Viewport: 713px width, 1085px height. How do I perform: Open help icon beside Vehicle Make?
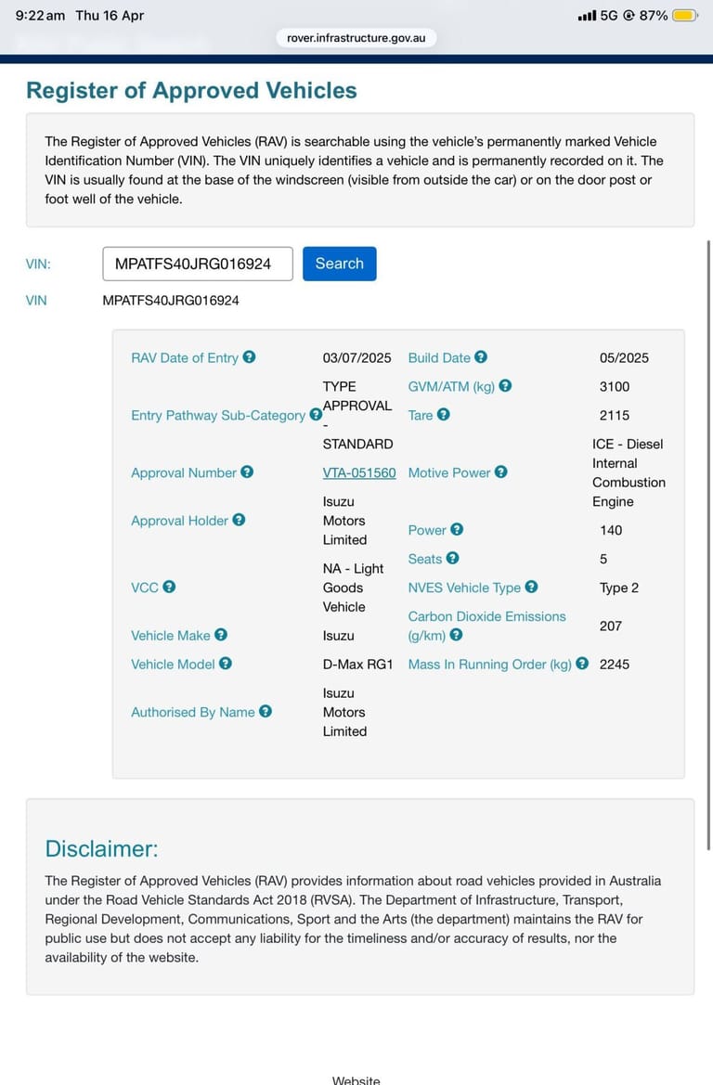(221, 635)
